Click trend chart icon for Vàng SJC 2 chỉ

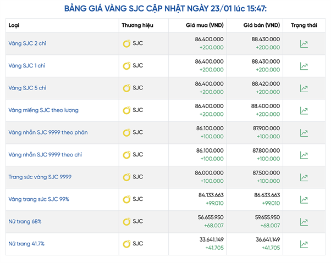304,44
